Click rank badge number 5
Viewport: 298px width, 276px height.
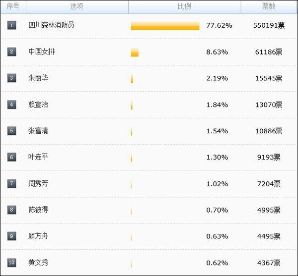tap(11, 131)
